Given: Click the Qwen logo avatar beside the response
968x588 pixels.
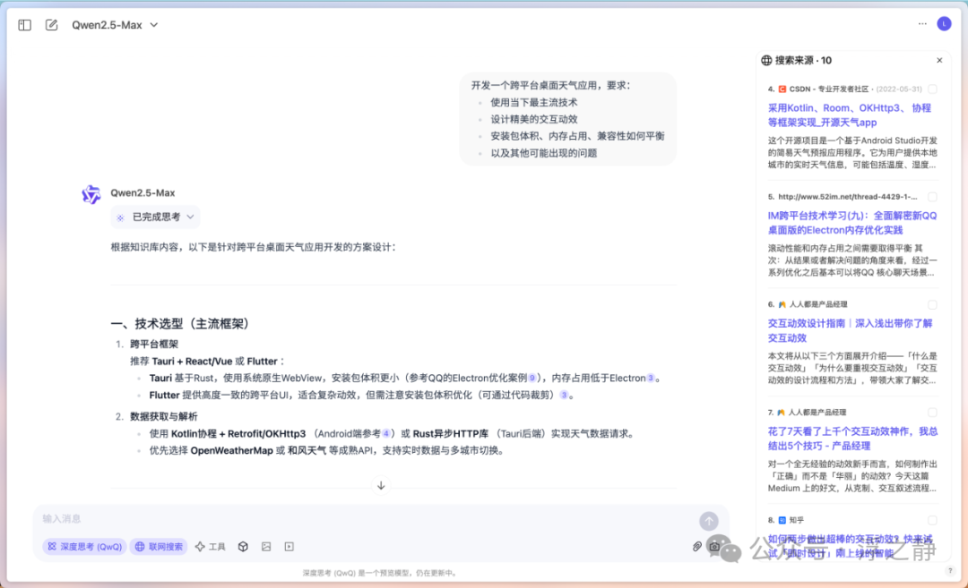Looking at the screenshot, I should click(91, 194).
